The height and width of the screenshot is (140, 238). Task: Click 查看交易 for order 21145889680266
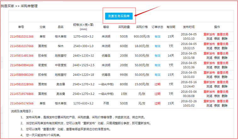pos(223,73)
